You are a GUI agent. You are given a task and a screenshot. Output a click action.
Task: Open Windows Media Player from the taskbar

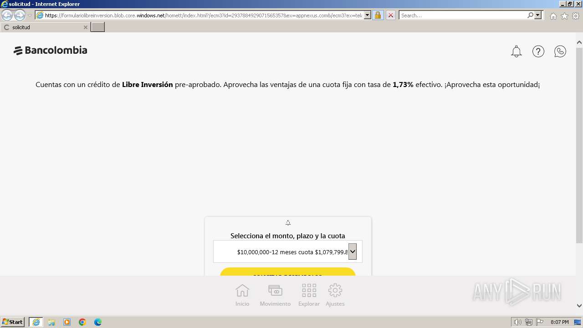tap(67, 322)
